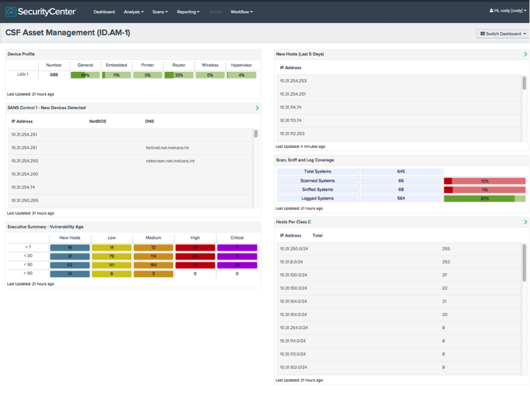
Task: Click the Sniffed Systems 11% bar
Action: (x=485, y=190)
